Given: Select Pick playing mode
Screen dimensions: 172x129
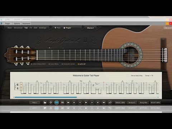Looking at the screenshot, I should [58, 28].
